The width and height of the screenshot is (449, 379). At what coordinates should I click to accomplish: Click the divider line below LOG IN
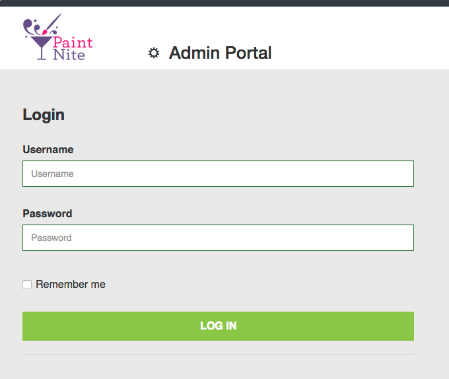[x=218, y=354]
